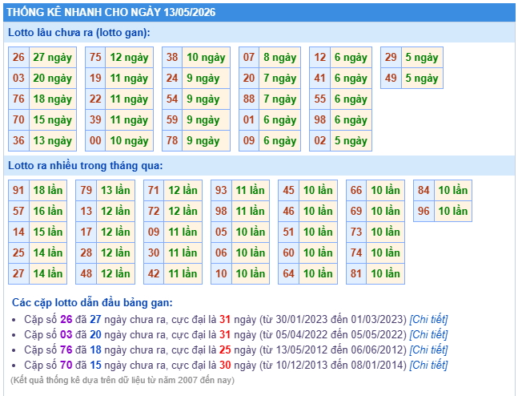The image size is (518, 396).
Task: Select frequent number 64 cell
Action: (288, 273)
